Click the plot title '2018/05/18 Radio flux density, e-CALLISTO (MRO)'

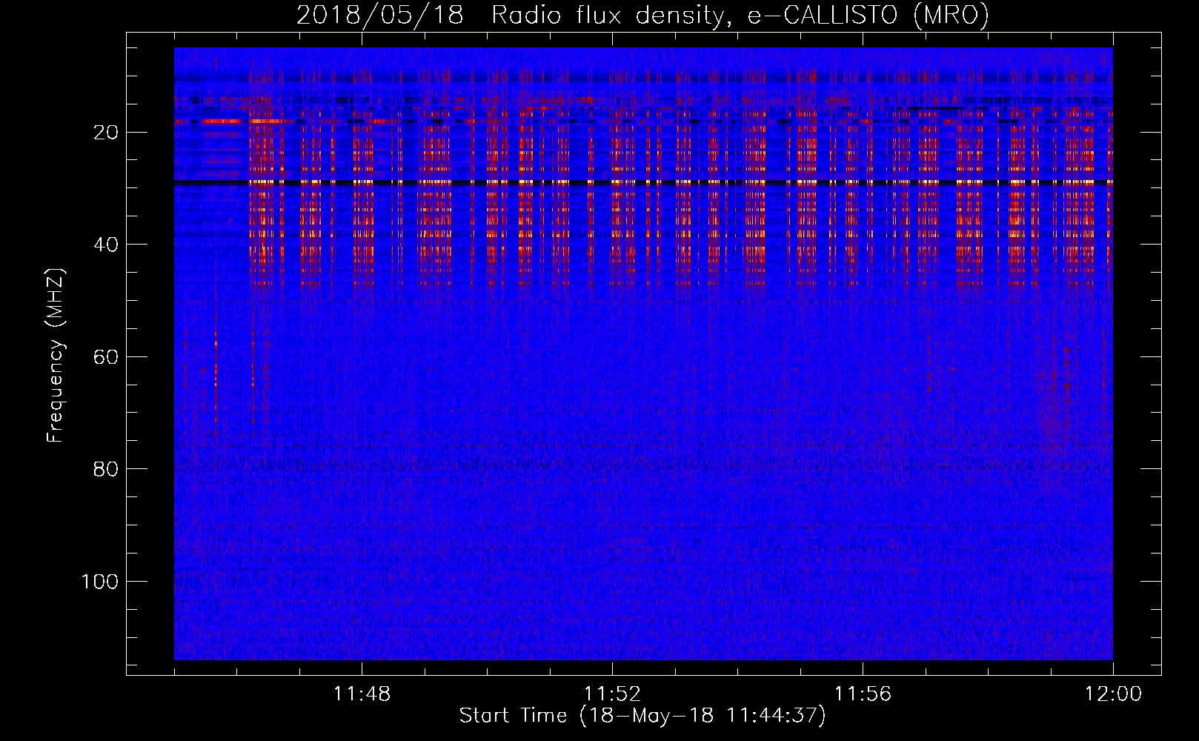[642, 16]
